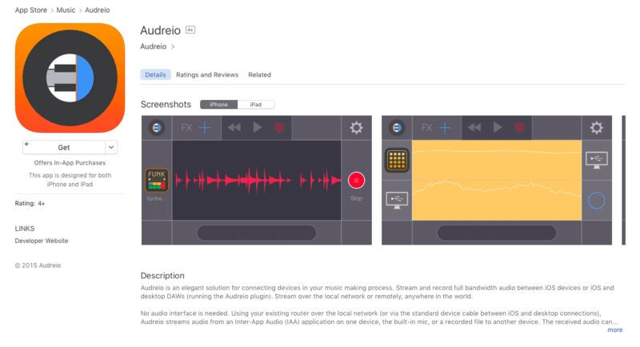640x347 pixels.
Task: Click play icon in second screenshot
Action: tap(498, 128)
